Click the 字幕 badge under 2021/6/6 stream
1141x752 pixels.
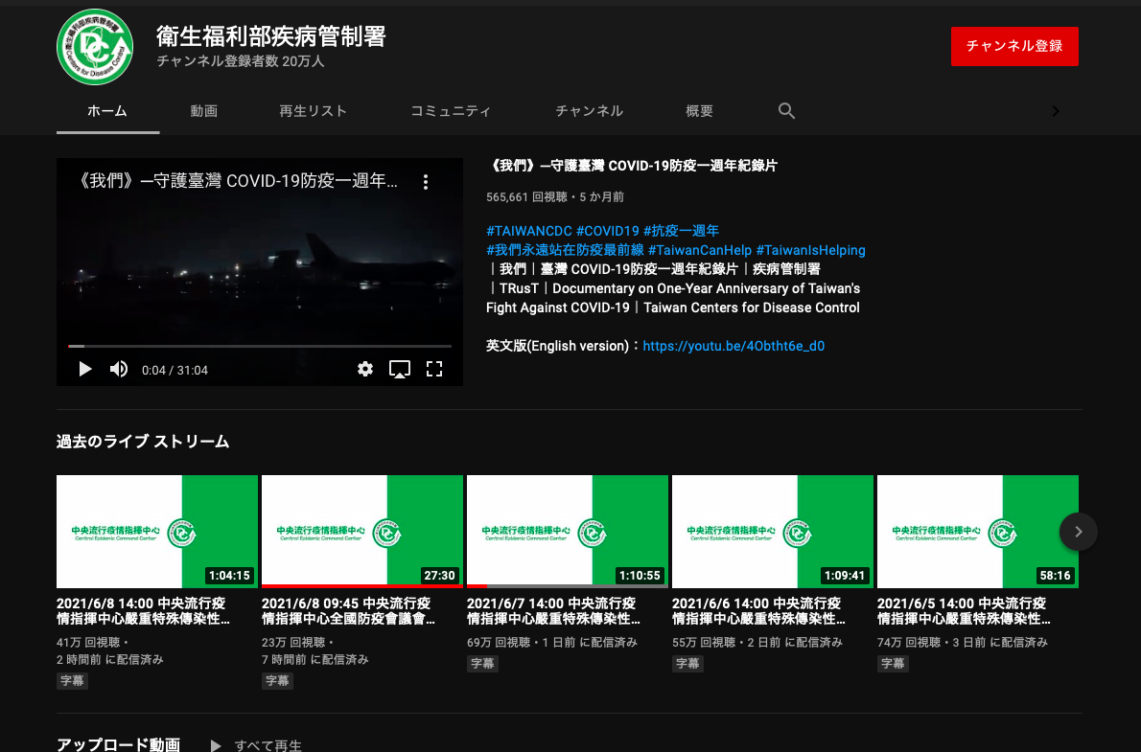pyautogui.click(x=687, y=663)
